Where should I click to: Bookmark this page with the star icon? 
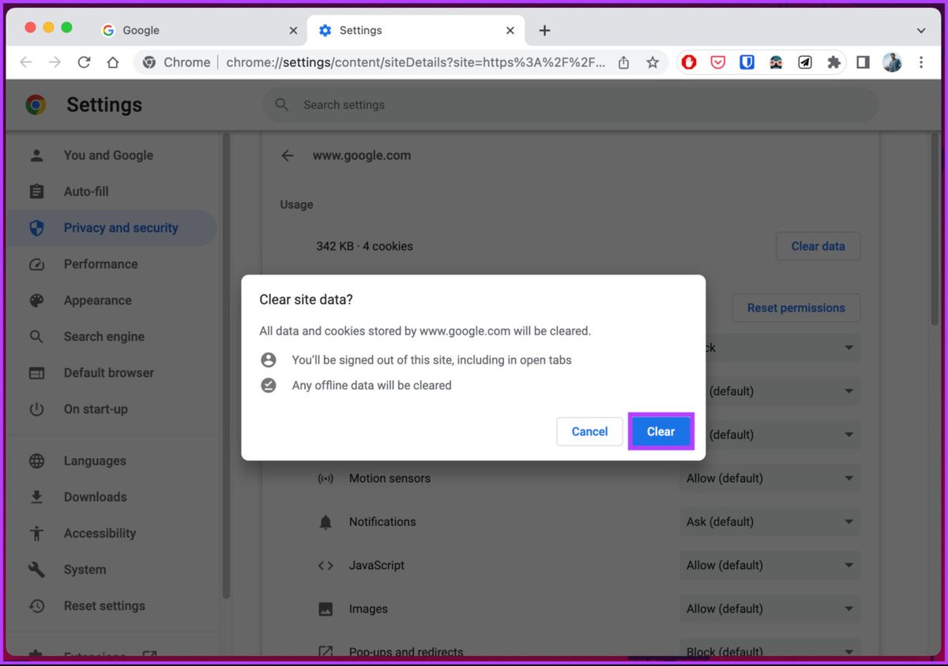[653, 62]
